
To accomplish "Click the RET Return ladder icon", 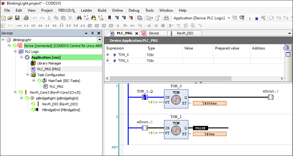I will pos(132,25).
